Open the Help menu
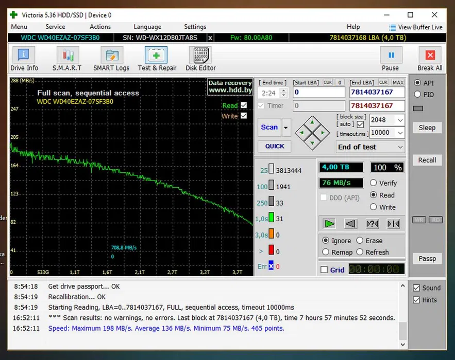The height and width of the screenshot is (360, 455). coord(353,27)
